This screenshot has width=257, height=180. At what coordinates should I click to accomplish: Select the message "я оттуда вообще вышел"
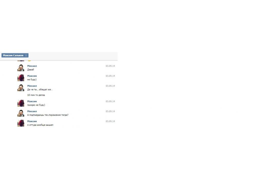click(40, 125)
